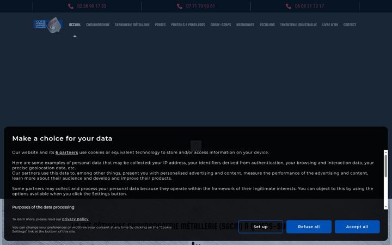Click the cookie dialog scrollbar down arrow
392x245 pixels.
(x=386, y=207)
